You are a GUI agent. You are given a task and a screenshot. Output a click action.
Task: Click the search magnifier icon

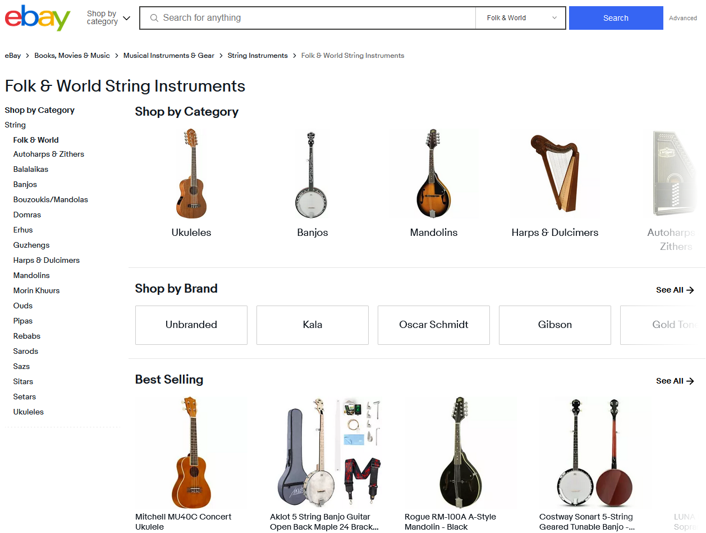pyautogui.click(x=154, y=18)
